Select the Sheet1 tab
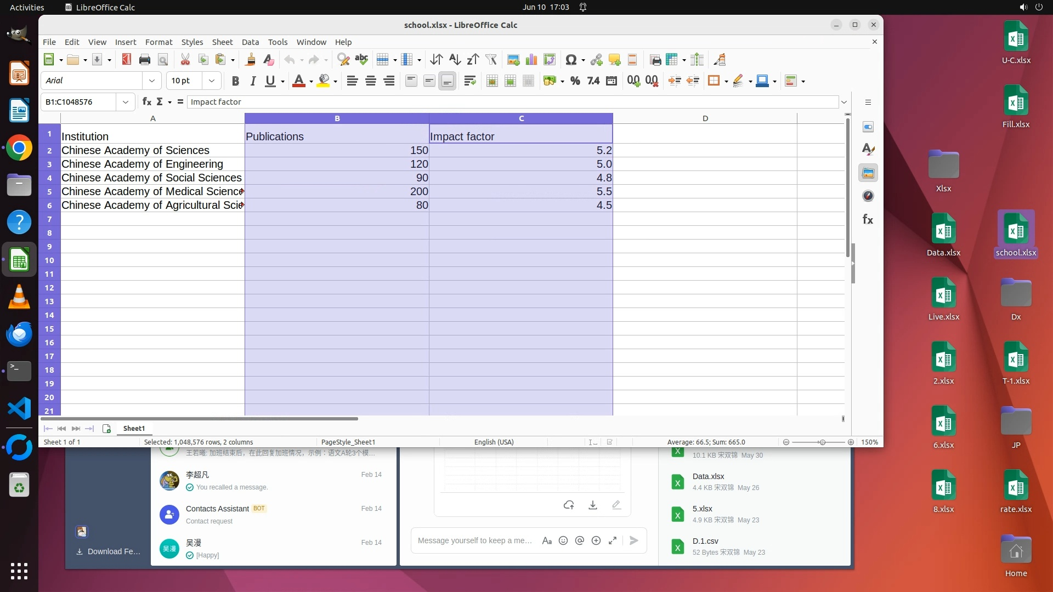 click(134, 429)
